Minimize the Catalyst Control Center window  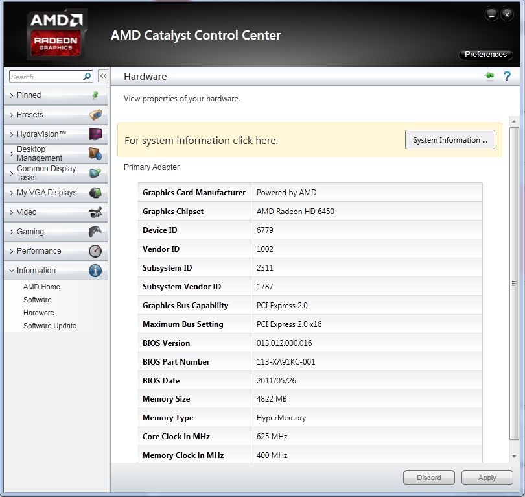491,15
